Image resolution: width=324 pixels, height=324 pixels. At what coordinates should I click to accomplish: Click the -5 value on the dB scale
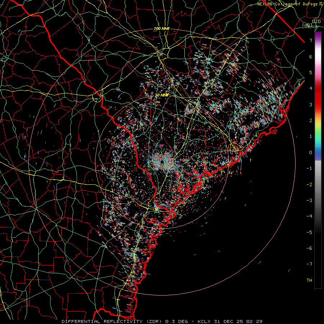309,233
